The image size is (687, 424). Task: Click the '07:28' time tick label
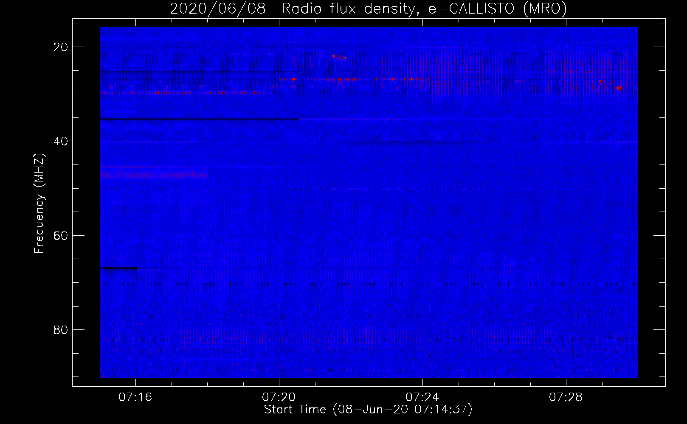(566, 397)
